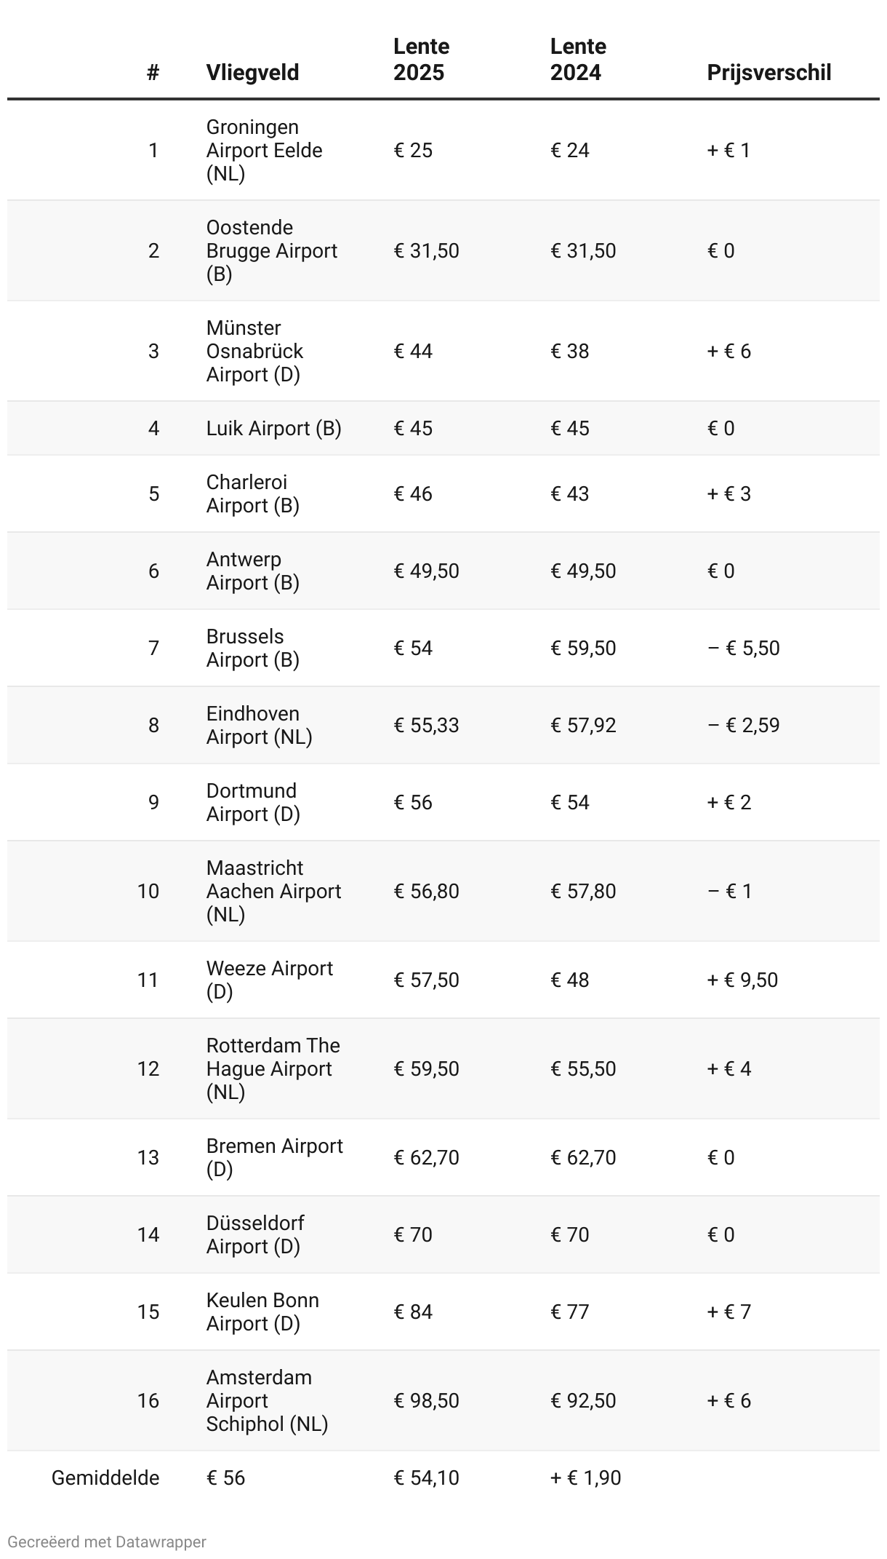This screenshot has width=887, height=1559.
Task: Select Münster Osnabrück Airport cell
Action: [254, 351]
